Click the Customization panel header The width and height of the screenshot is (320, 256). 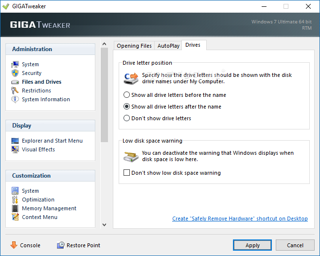[x=50, y=176]
